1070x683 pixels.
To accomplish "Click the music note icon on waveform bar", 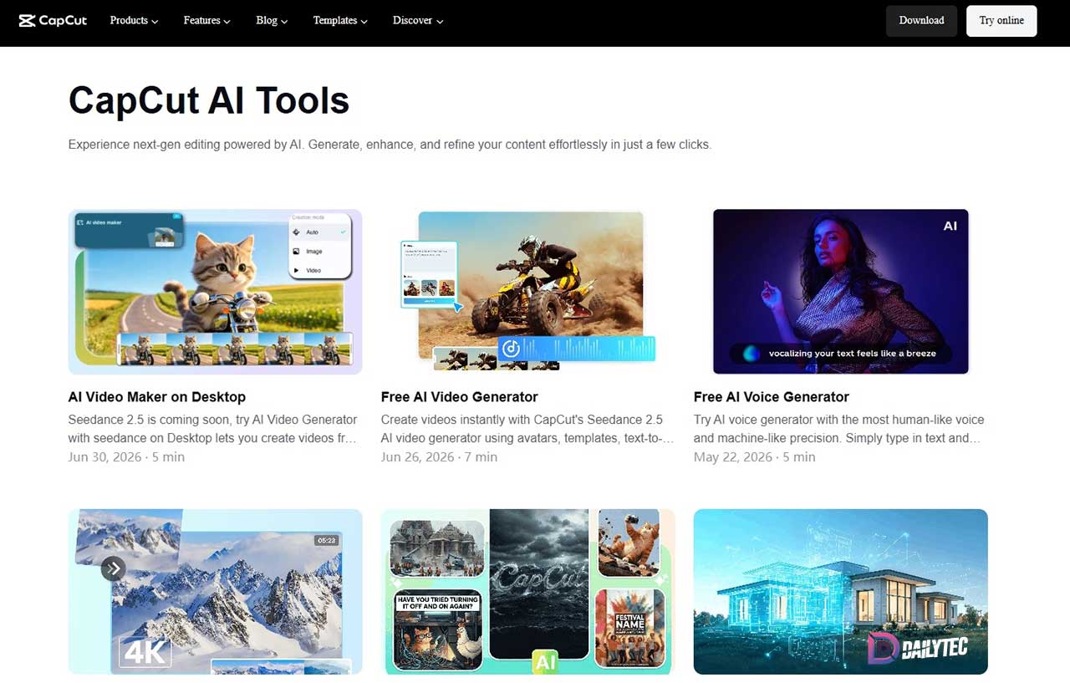I will [511, 349].
